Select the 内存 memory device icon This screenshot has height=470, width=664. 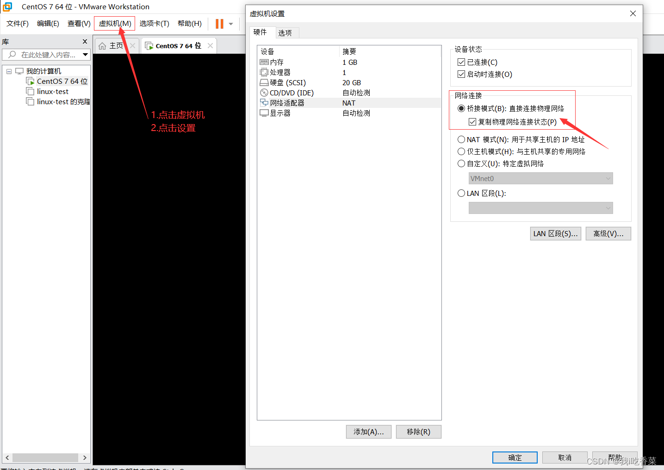click(264, 62)
